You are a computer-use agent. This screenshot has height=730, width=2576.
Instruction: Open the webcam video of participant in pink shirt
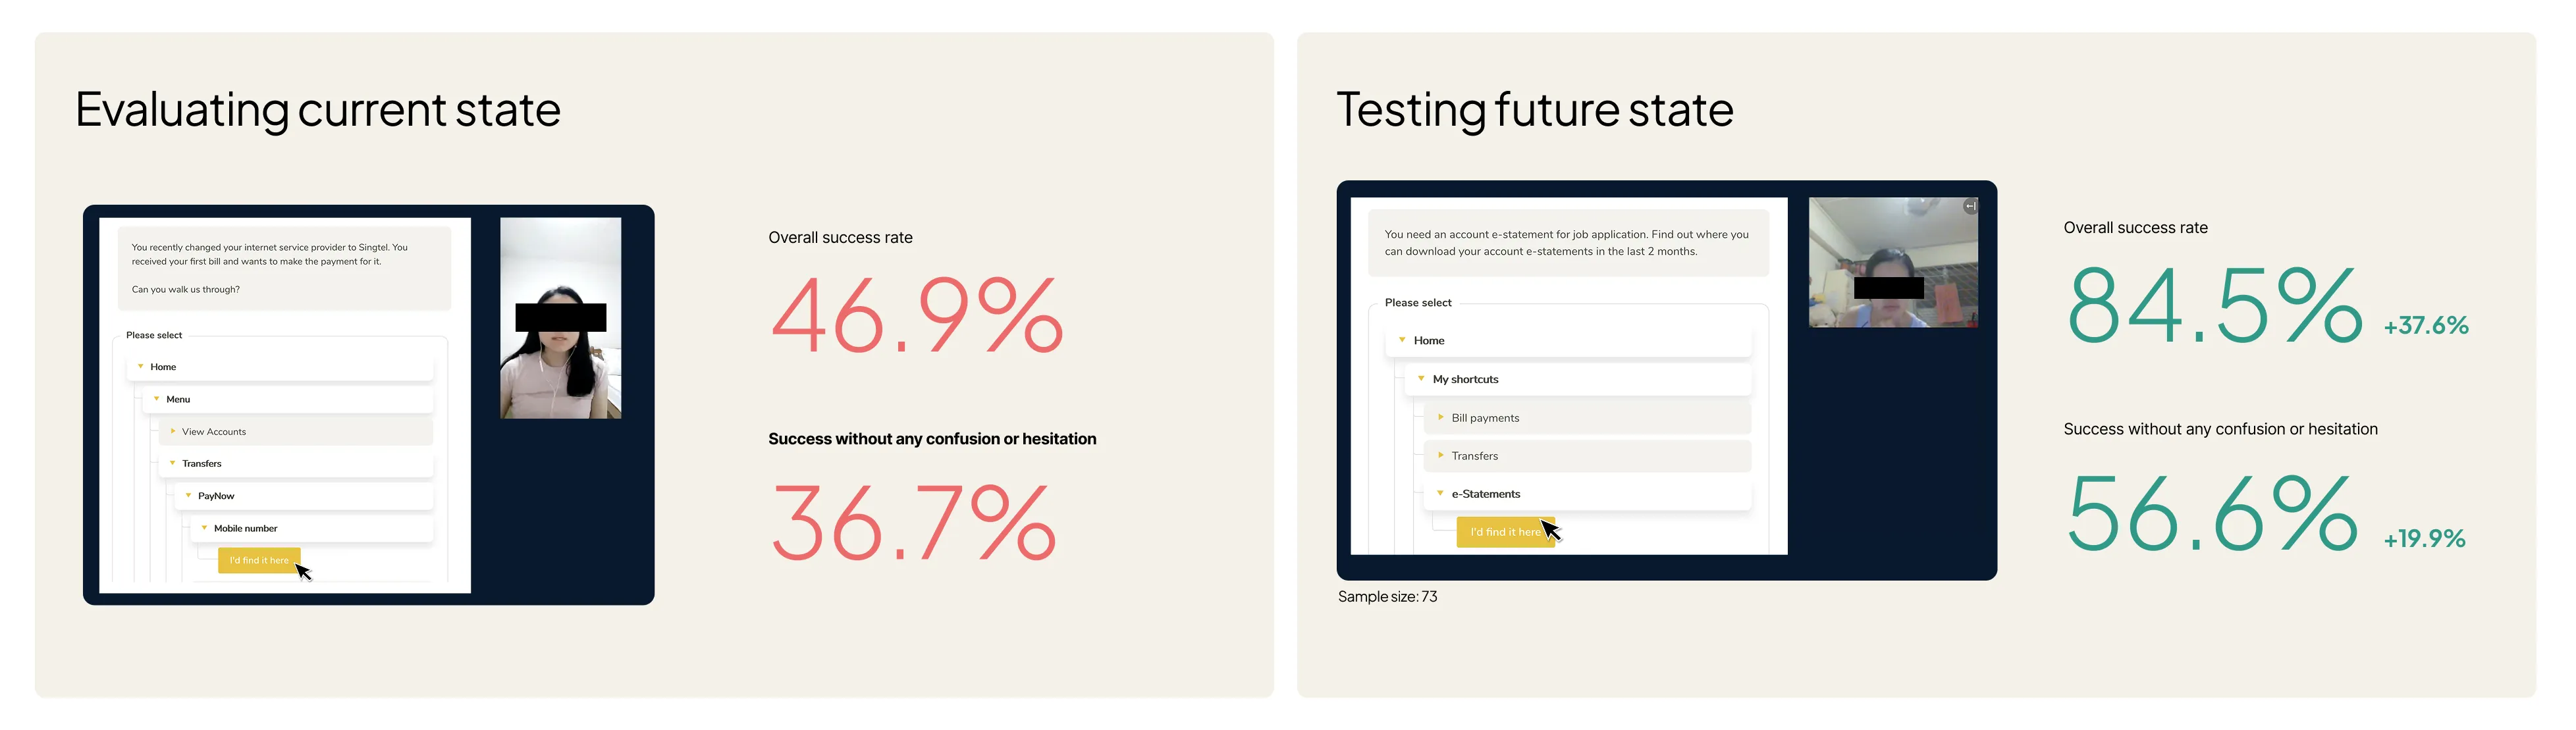point(560,318)
